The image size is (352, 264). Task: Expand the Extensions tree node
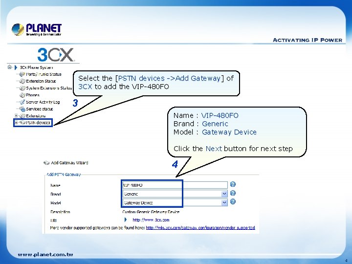coord(16,115)
